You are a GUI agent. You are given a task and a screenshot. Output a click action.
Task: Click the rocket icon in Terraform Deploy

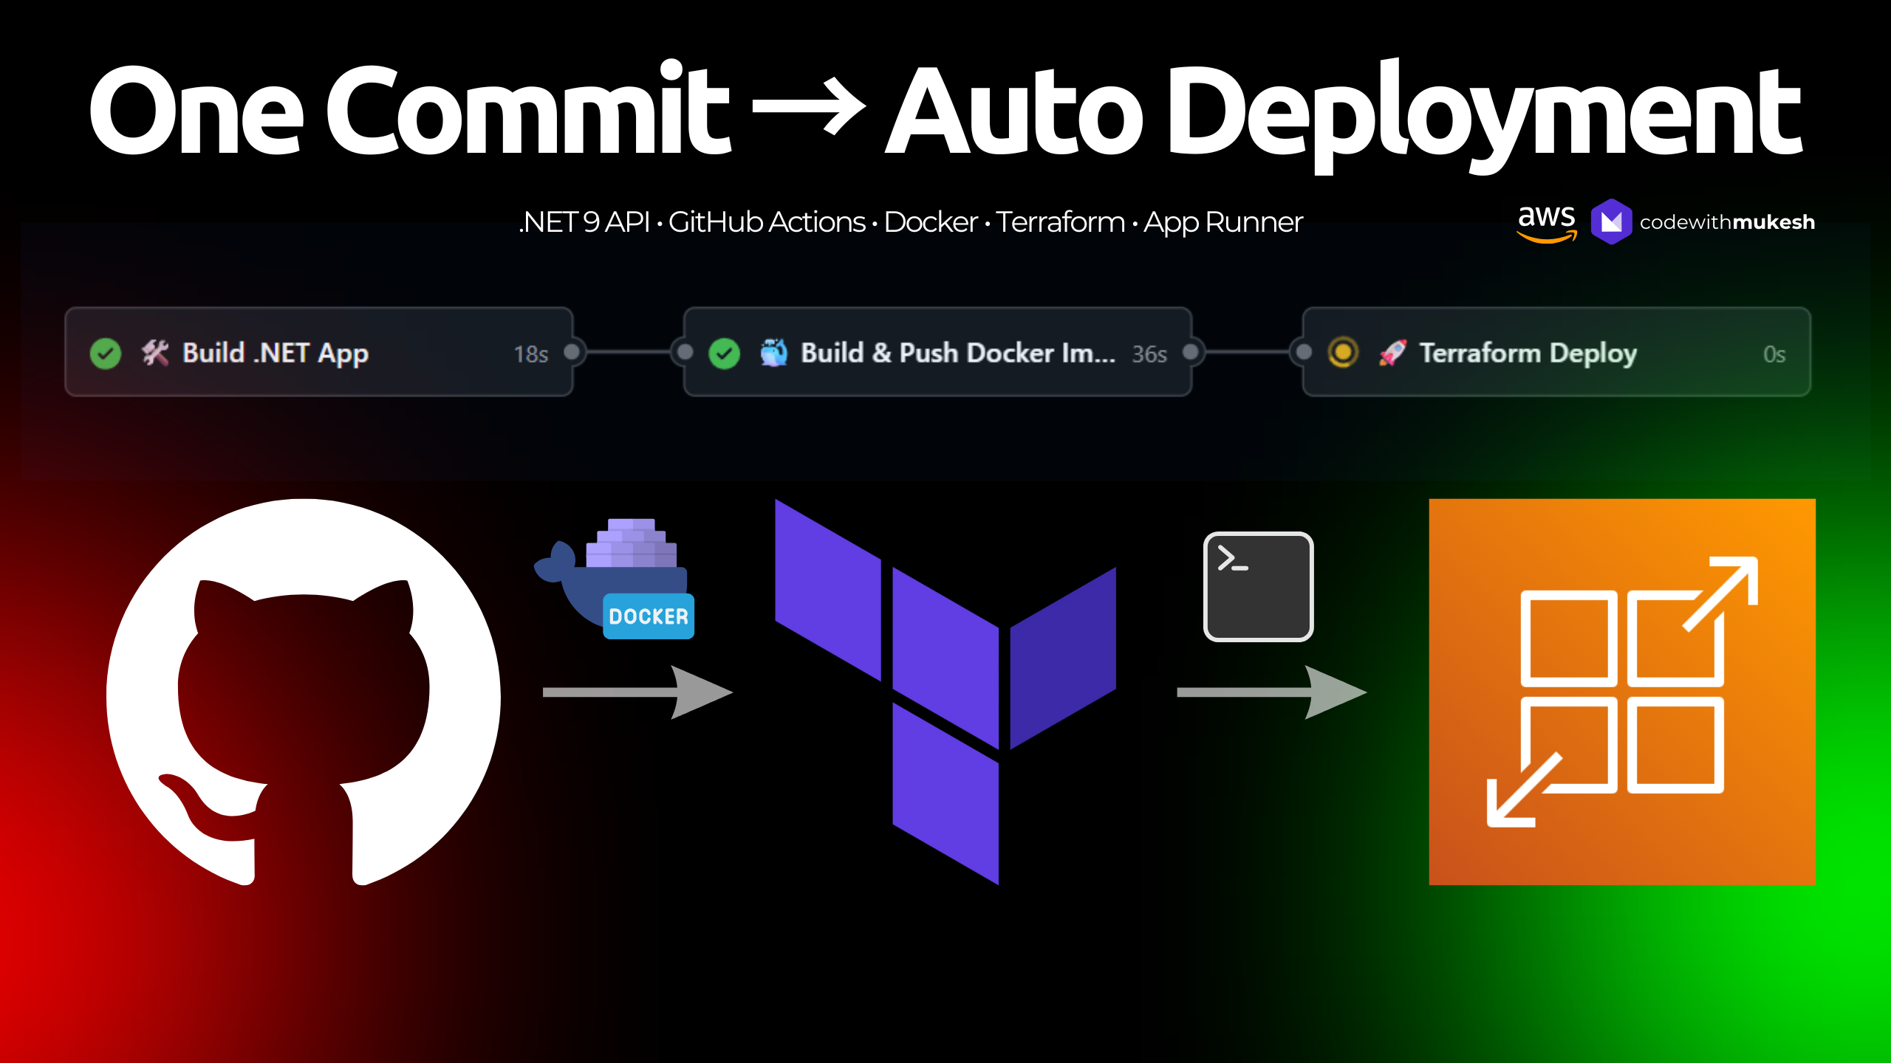point(1395,353)
